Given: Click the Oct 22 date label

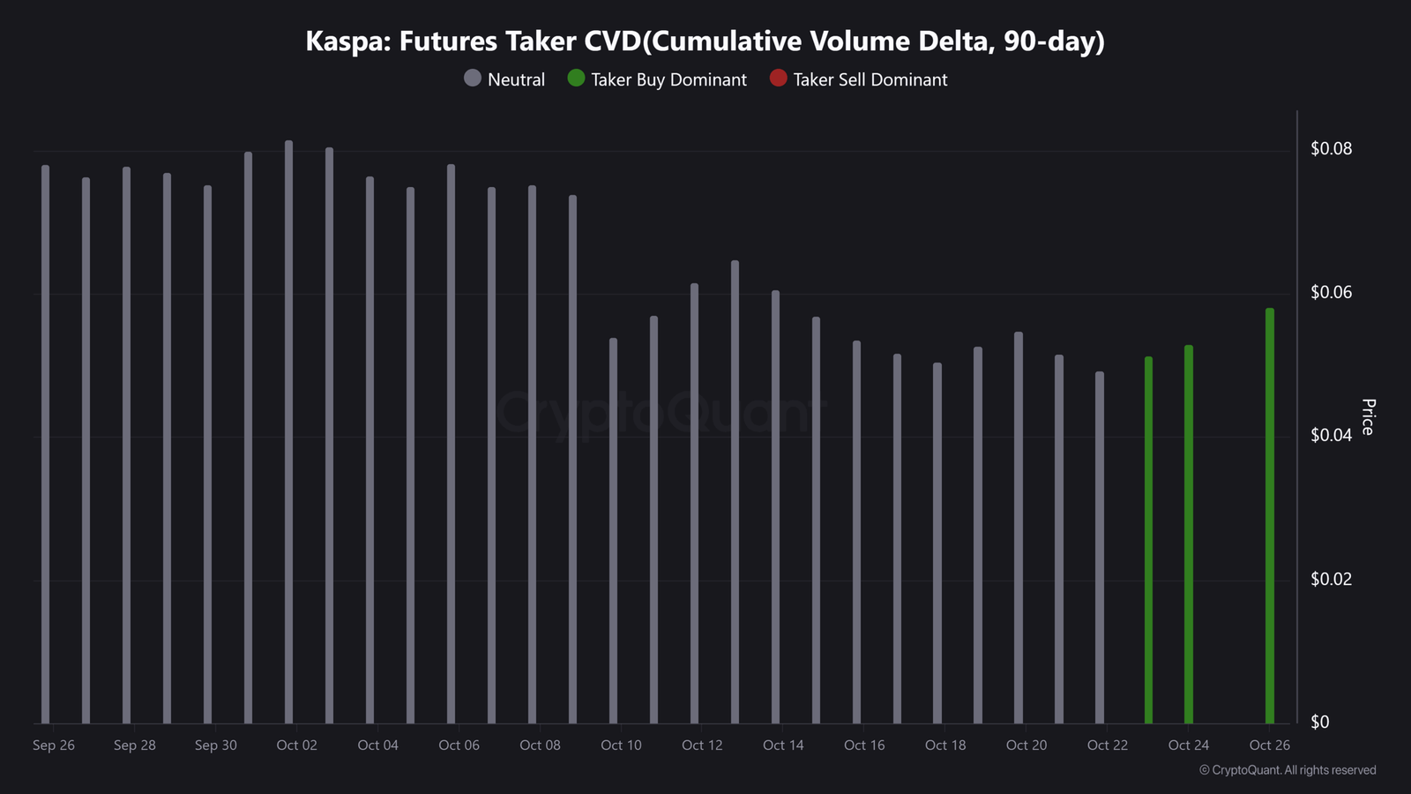Looking at the screenshot, I should coord(1108,745).
